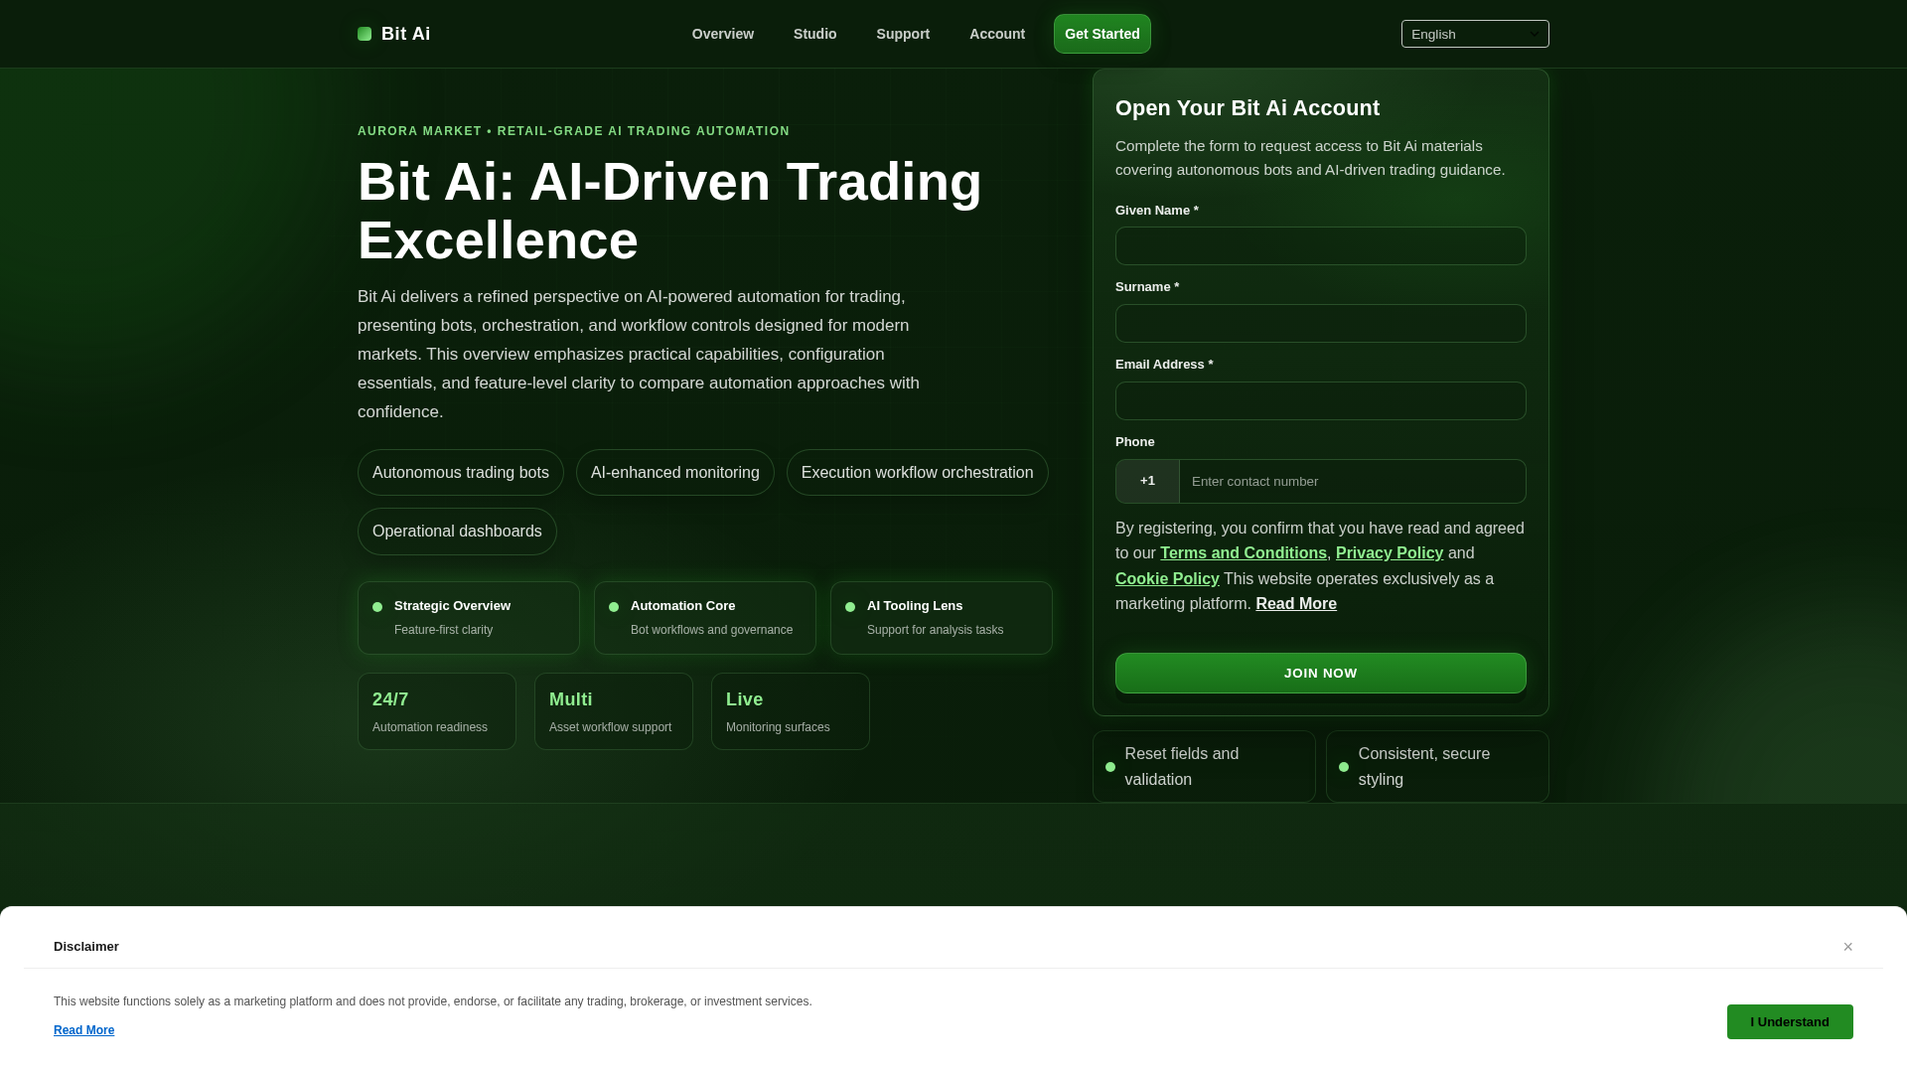Open the Privacy Policy link
Viewport: 1907px width, 1073px height.
[x=1390, y=553]
